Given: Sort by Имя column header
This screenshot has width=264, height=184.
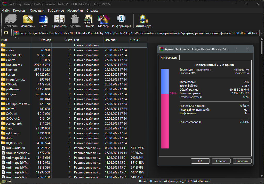Looking at the screenshot, I should [16, 40].
